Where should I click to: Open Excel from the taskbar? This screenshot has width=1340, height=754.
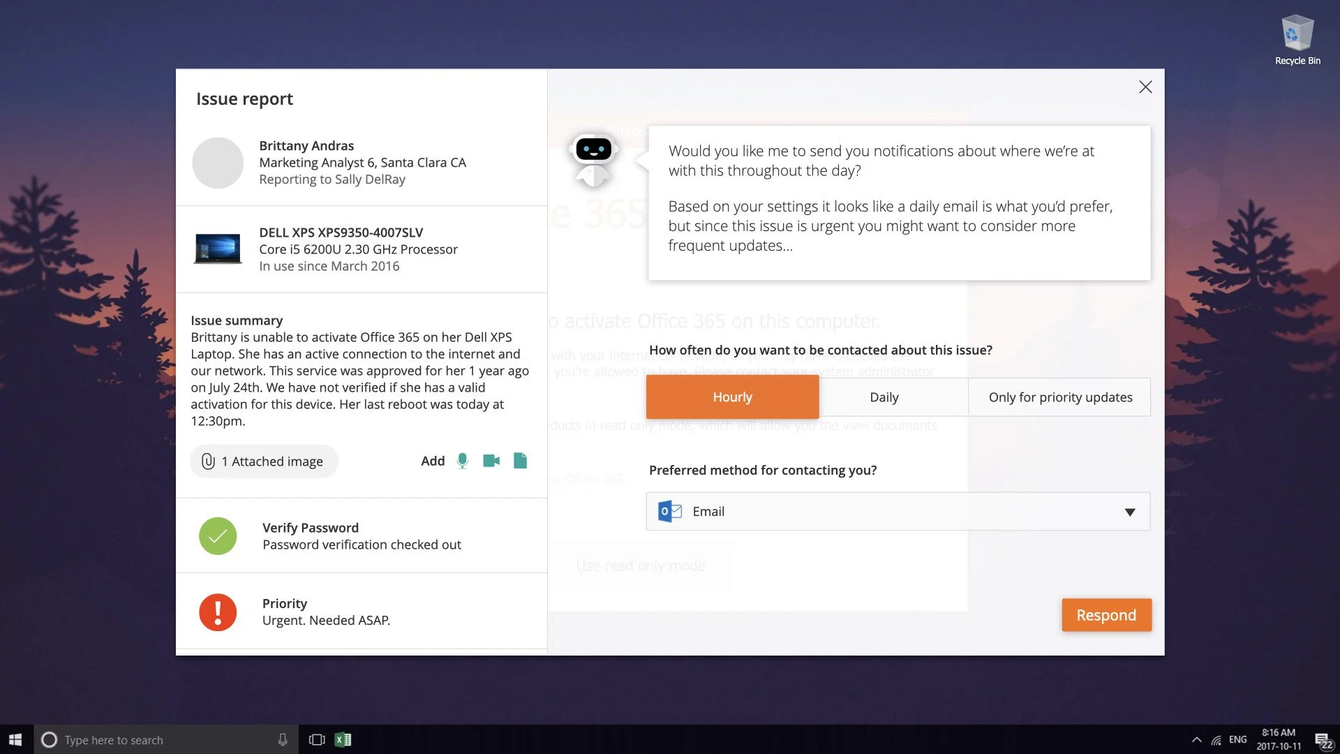[x=343, y=740]
